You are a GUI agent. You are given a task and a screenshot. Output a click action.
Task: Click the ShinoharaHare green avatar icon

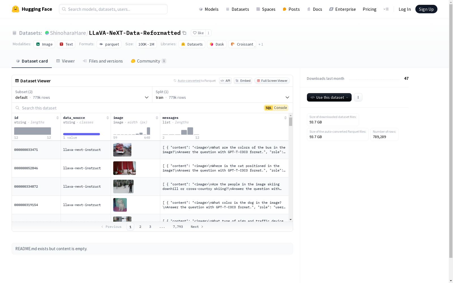(x=47, y=33)
